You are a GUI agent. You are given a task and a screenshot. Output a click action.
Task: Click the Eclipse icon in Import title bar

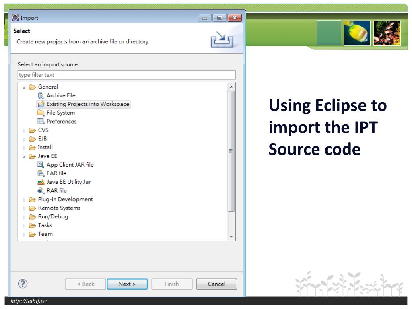tap(15, 18)
